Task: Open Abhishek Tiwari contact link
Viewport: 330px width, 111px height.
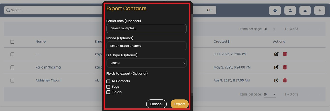Action: tap(48, 80)
